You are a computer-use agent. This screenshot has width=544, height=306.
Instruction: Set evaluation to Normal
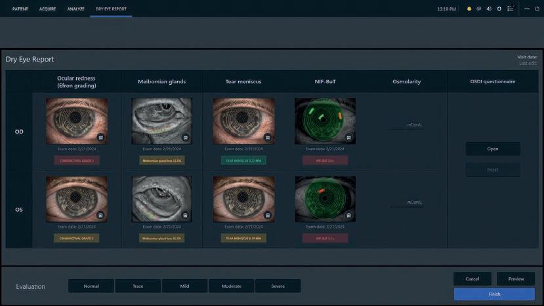(x=91, y=286)
